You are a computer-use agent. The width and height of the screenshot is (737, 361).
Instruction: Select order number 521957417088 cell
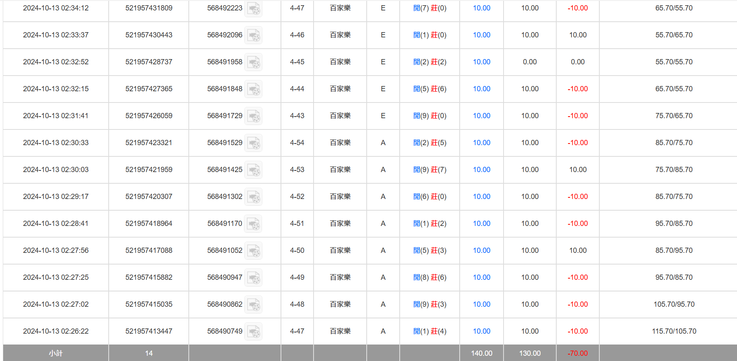click(x=149, y=250)
